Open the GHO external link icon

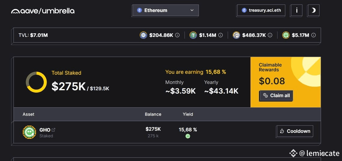53,130
